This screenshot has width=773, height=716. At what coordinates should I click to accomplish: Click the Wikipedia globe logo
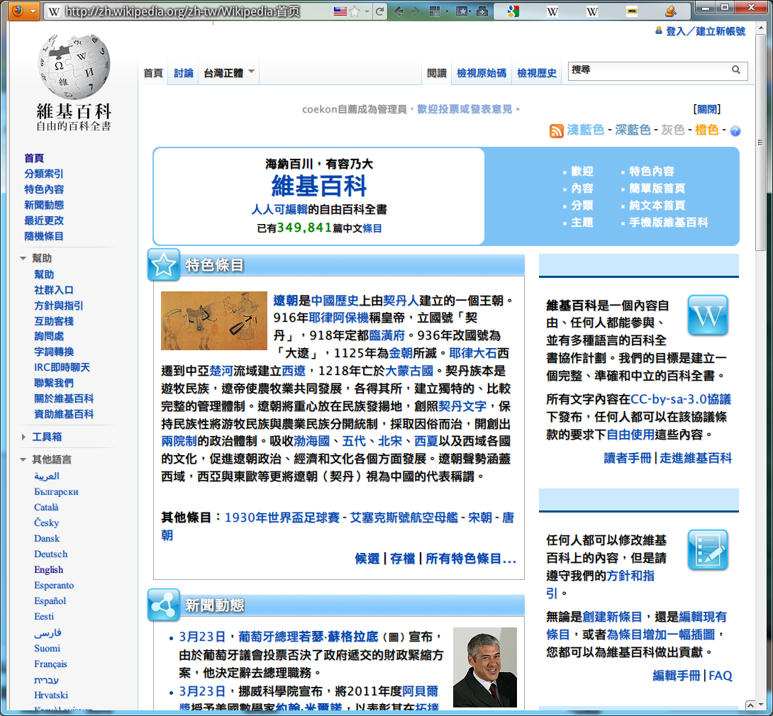[74, 67]
